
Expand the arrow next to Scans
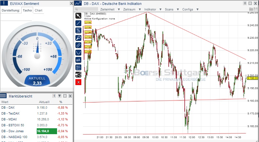coord(178,9)
